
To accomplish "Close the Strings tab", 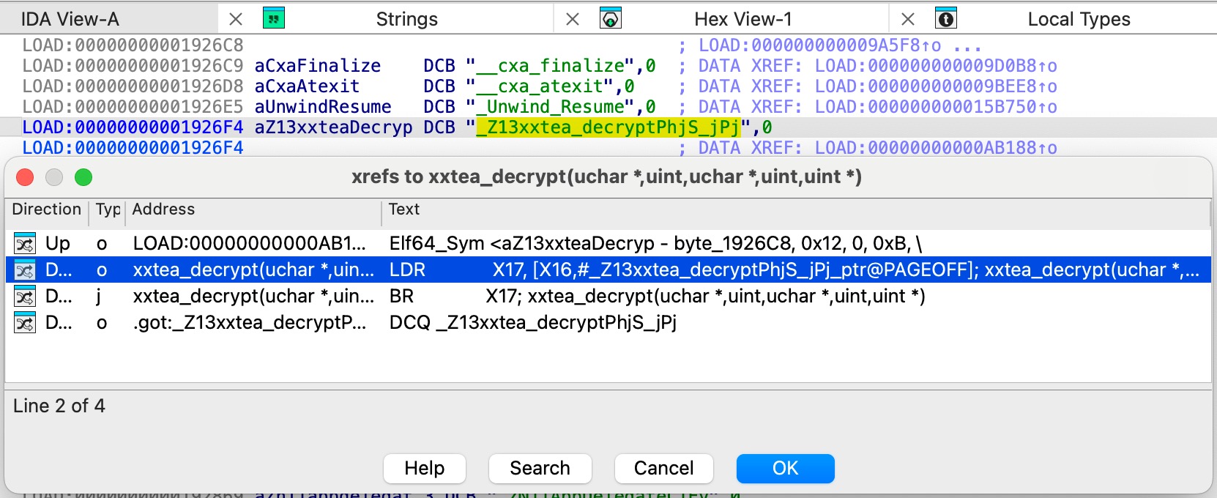I will coord(573,19).
